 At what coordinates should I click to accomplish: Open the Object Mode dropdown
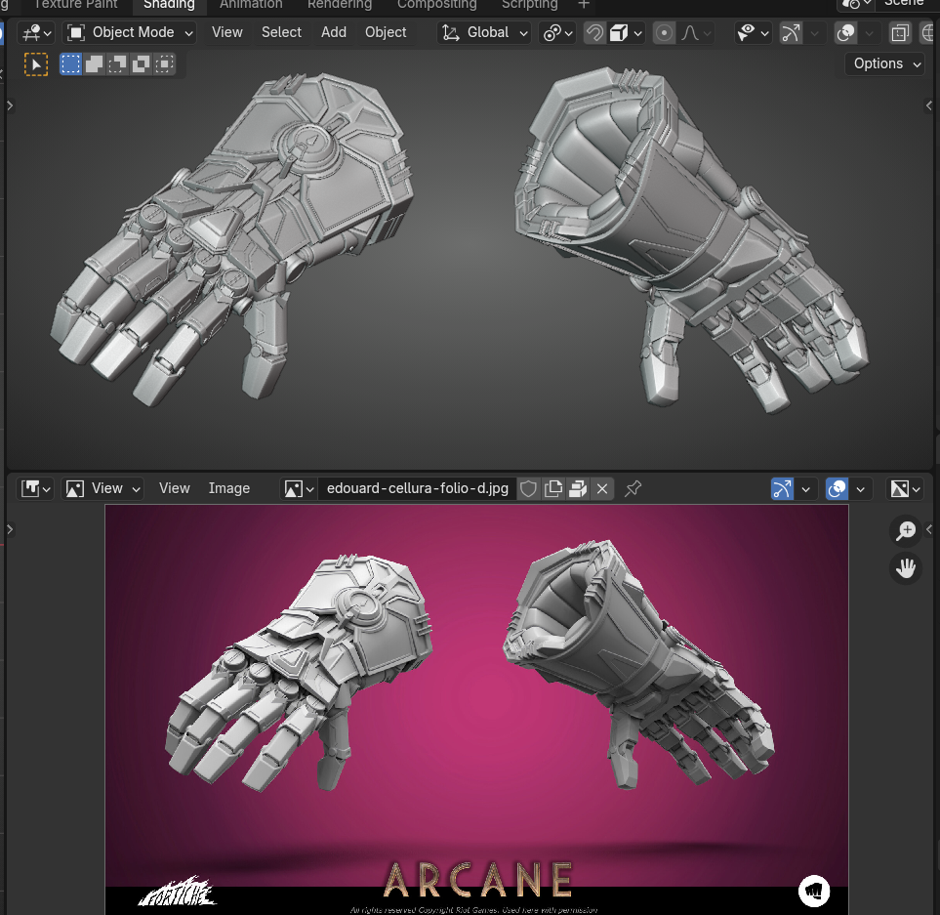pyautogui.click(x=129, y=32)
